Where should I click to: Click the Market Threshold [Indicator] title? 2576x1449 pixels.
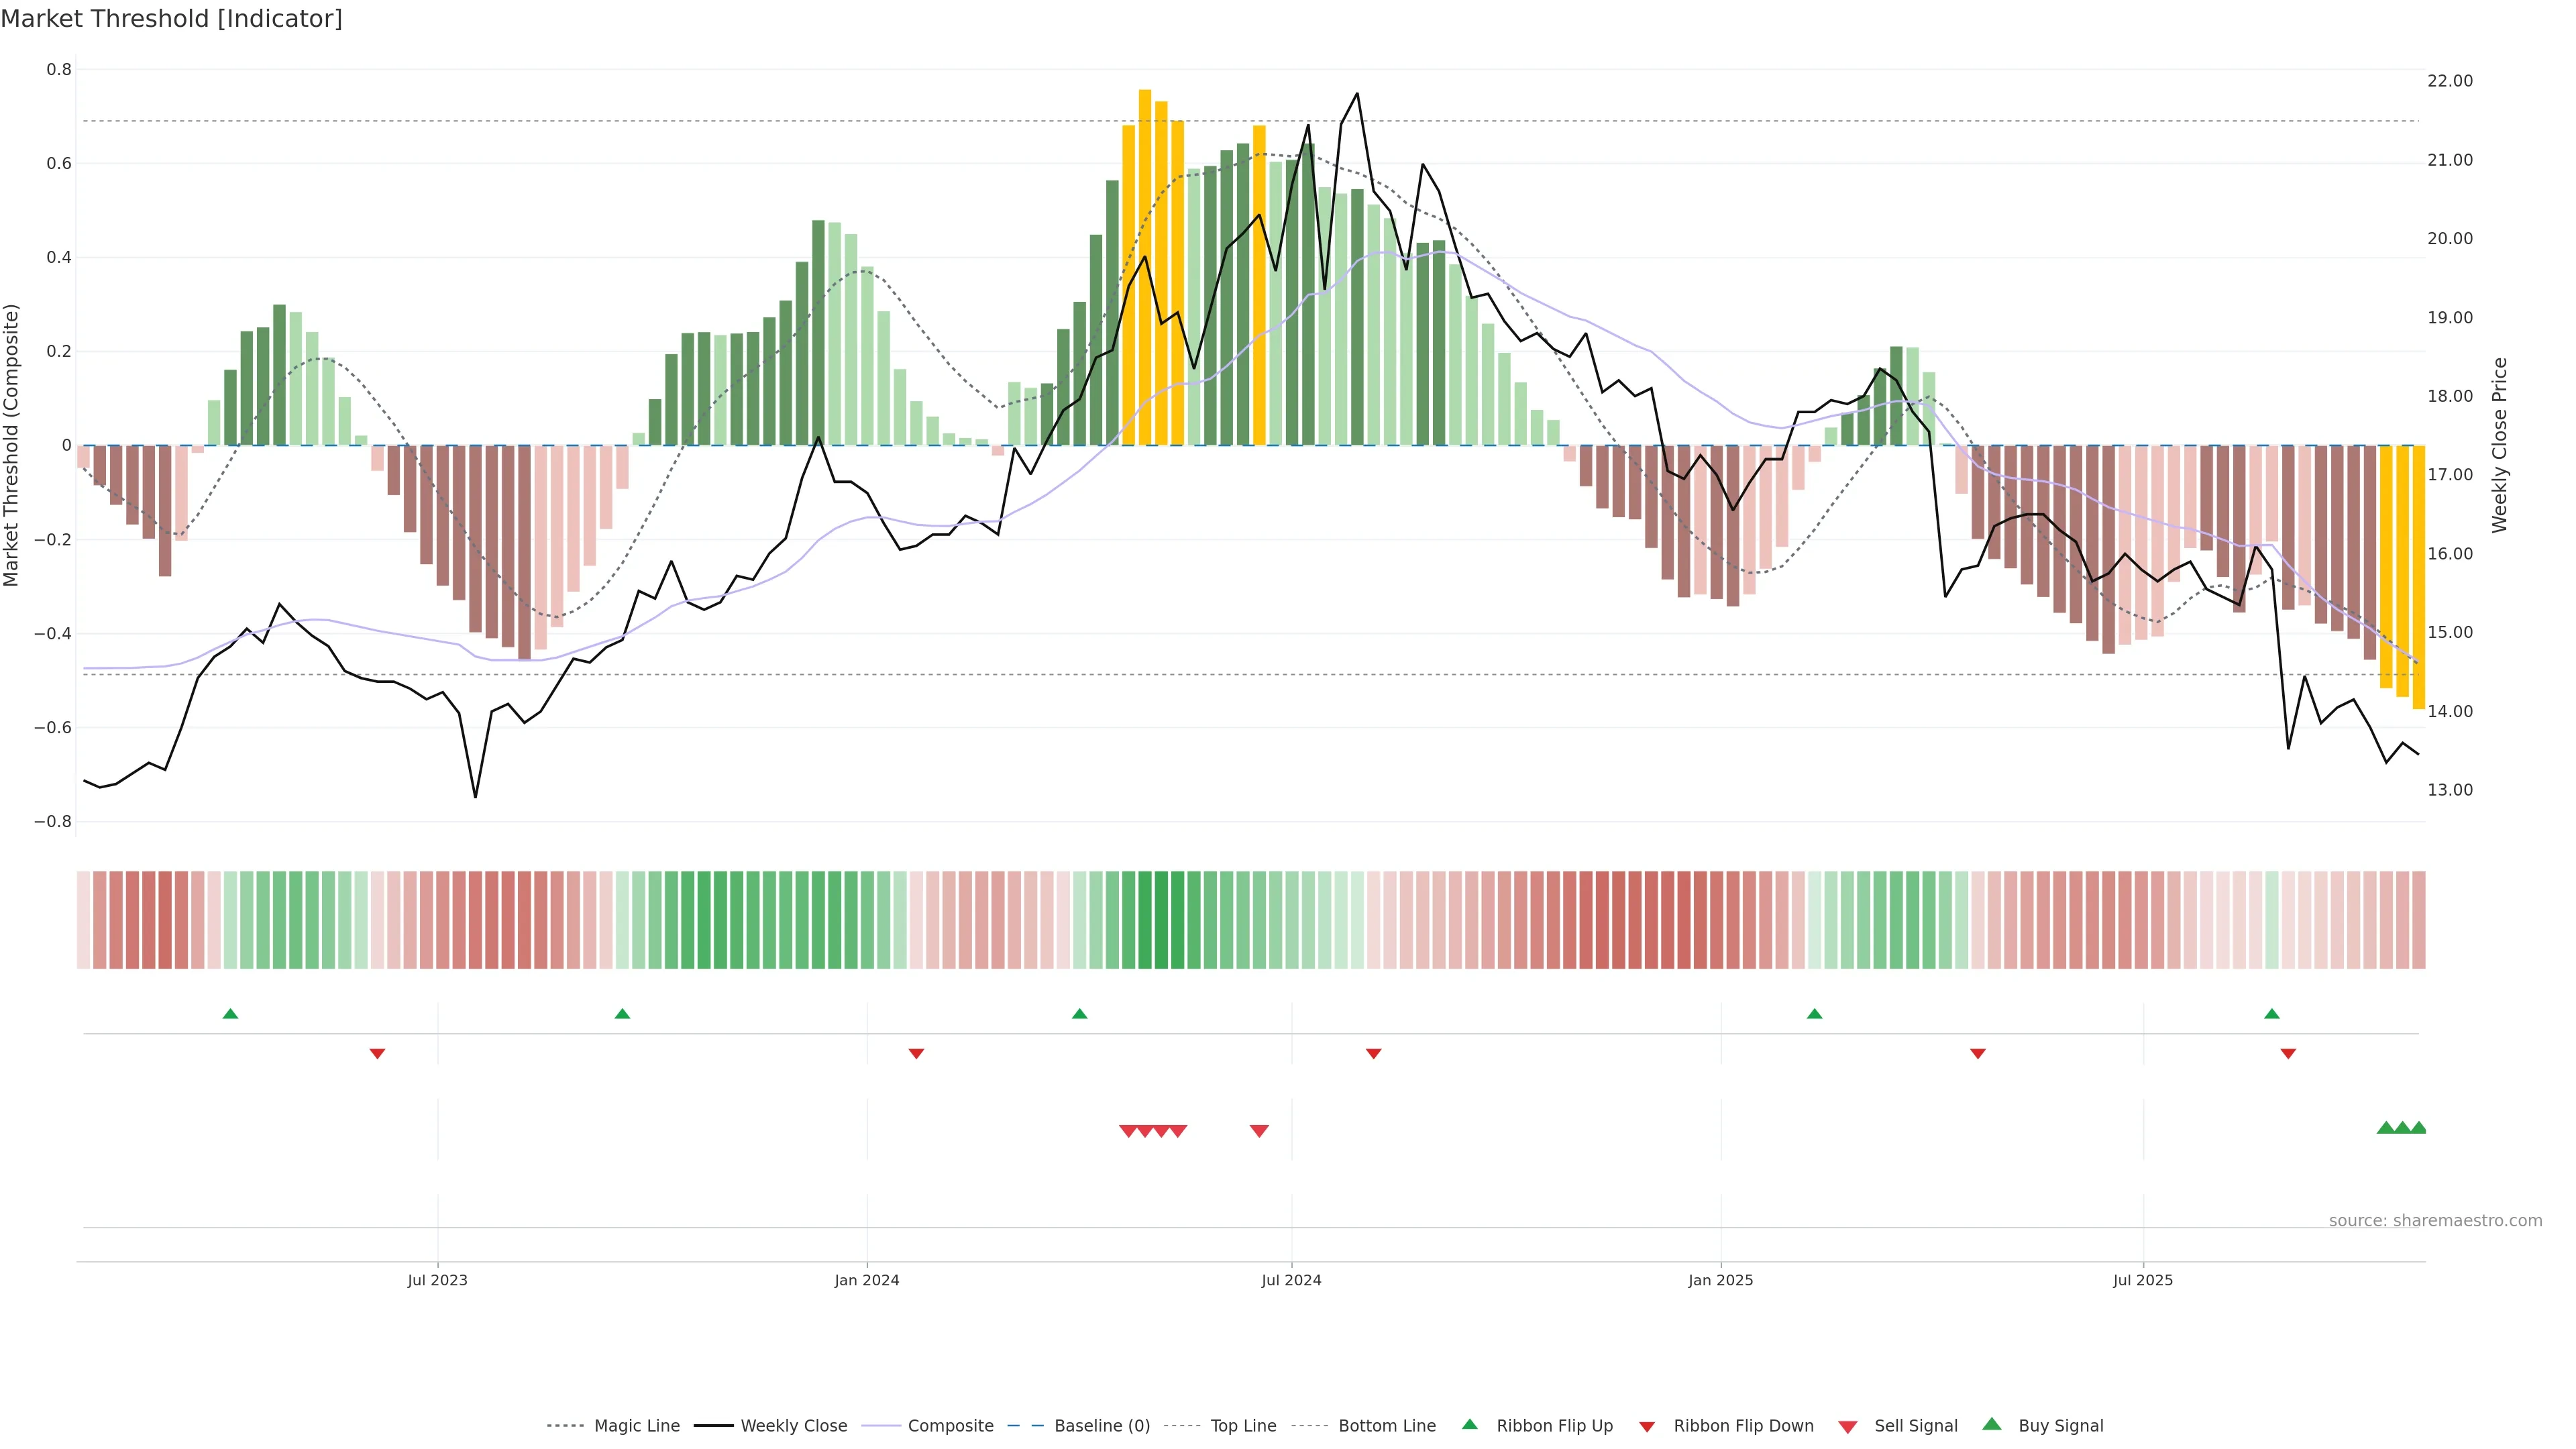coord(171,19)
